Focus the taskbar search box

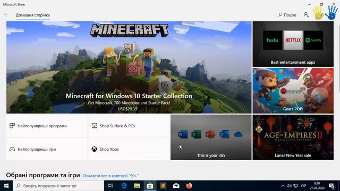point(58,186)
